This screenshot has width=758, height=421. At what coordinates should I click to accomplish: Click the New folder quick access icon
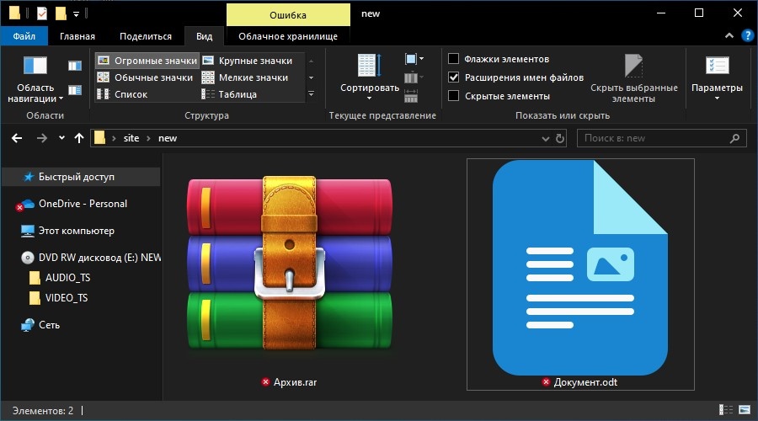(61, 13)
